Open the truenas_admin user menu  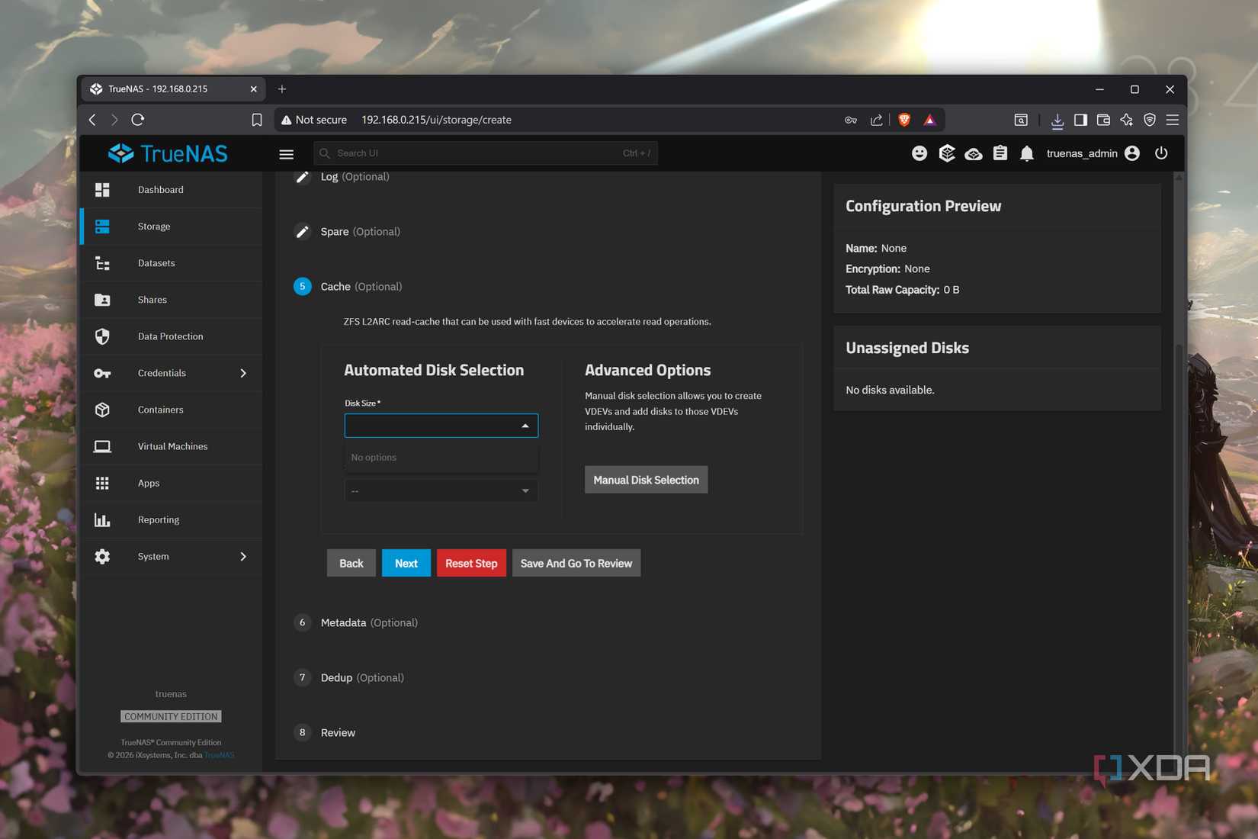(x=1093, y=153)
